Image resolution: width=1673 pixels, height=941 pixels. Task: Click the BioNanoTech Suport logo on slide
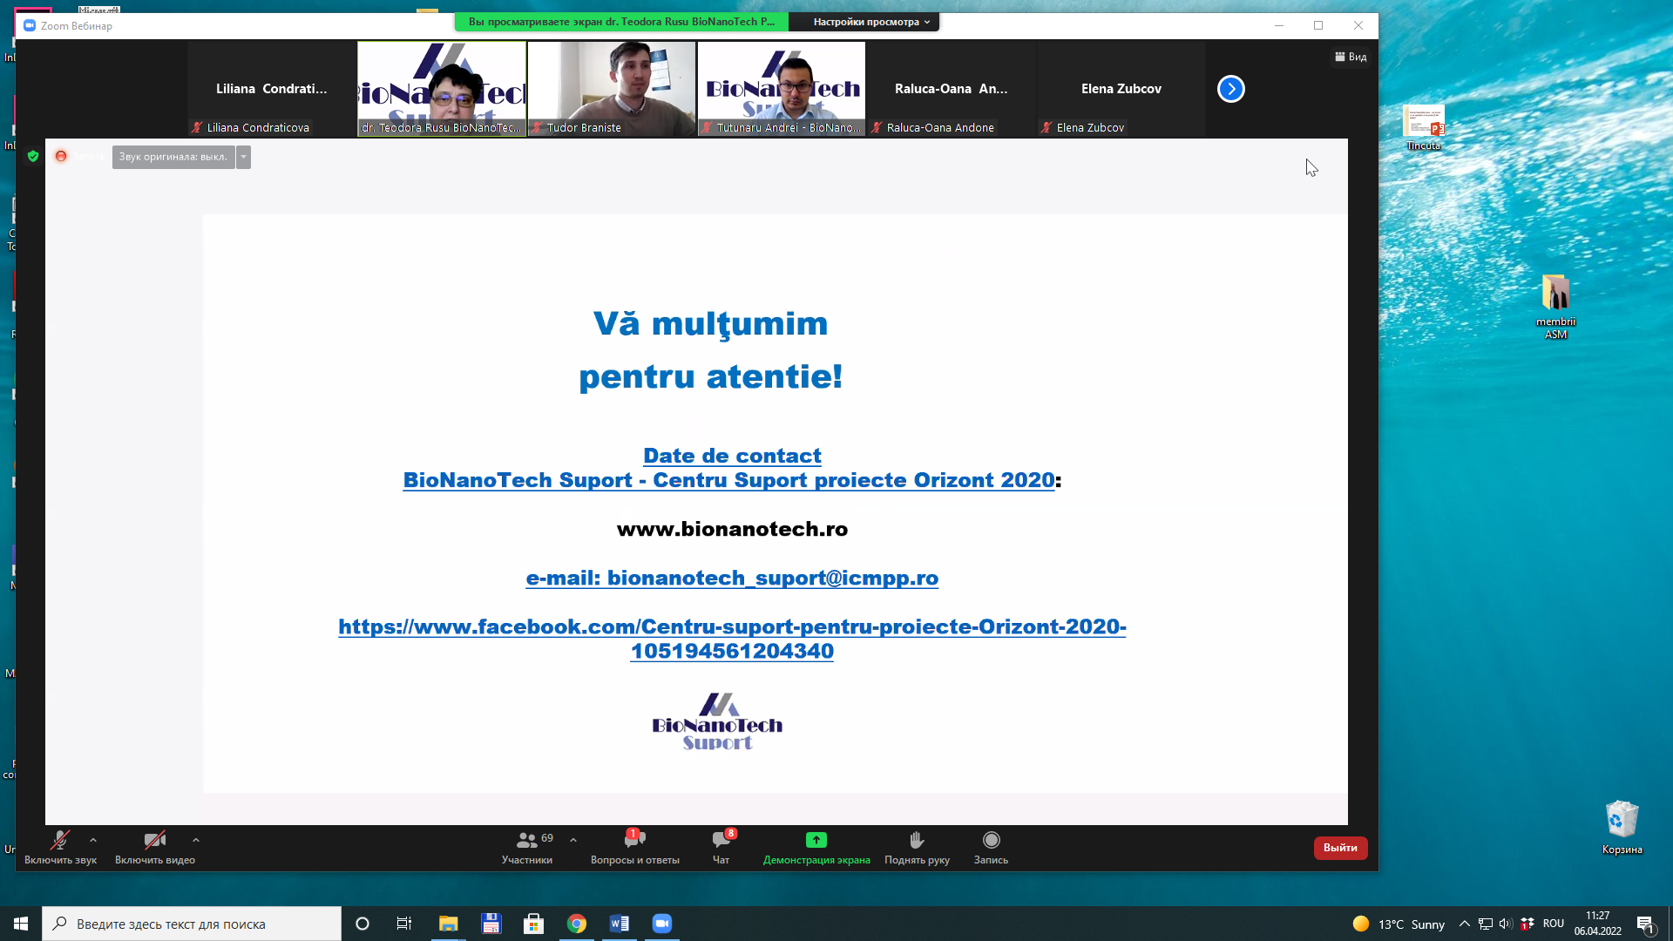point(717,721)
